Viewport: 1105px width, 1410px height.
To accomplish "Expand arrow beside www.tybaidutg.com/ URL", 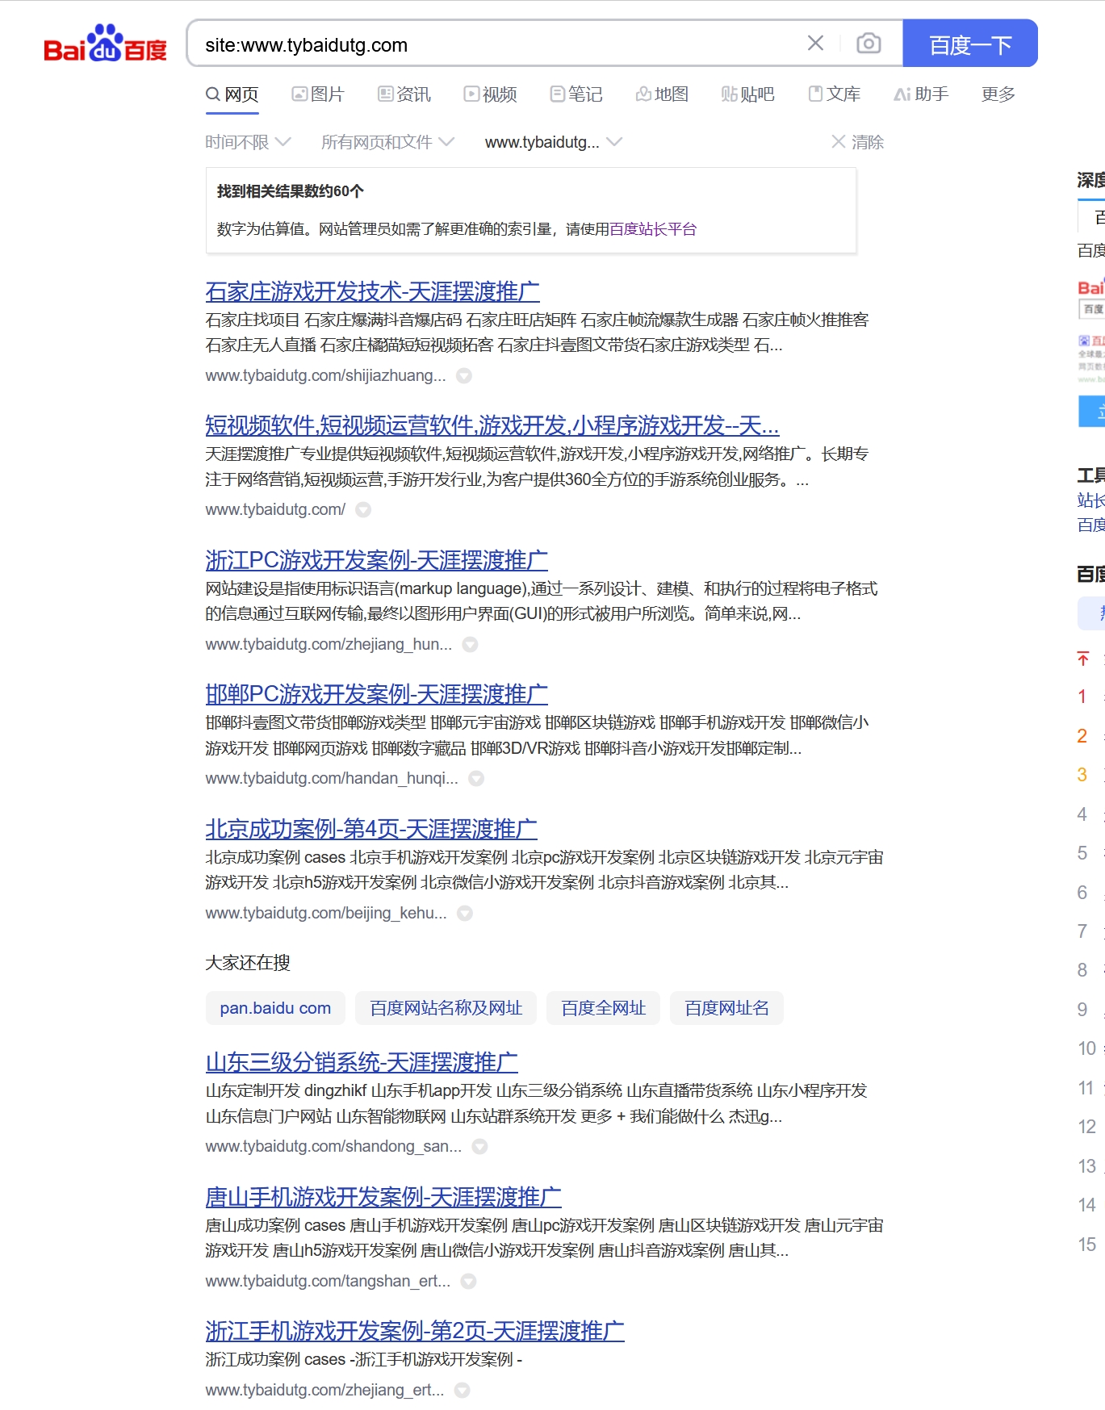I will [x=363, y=510].
